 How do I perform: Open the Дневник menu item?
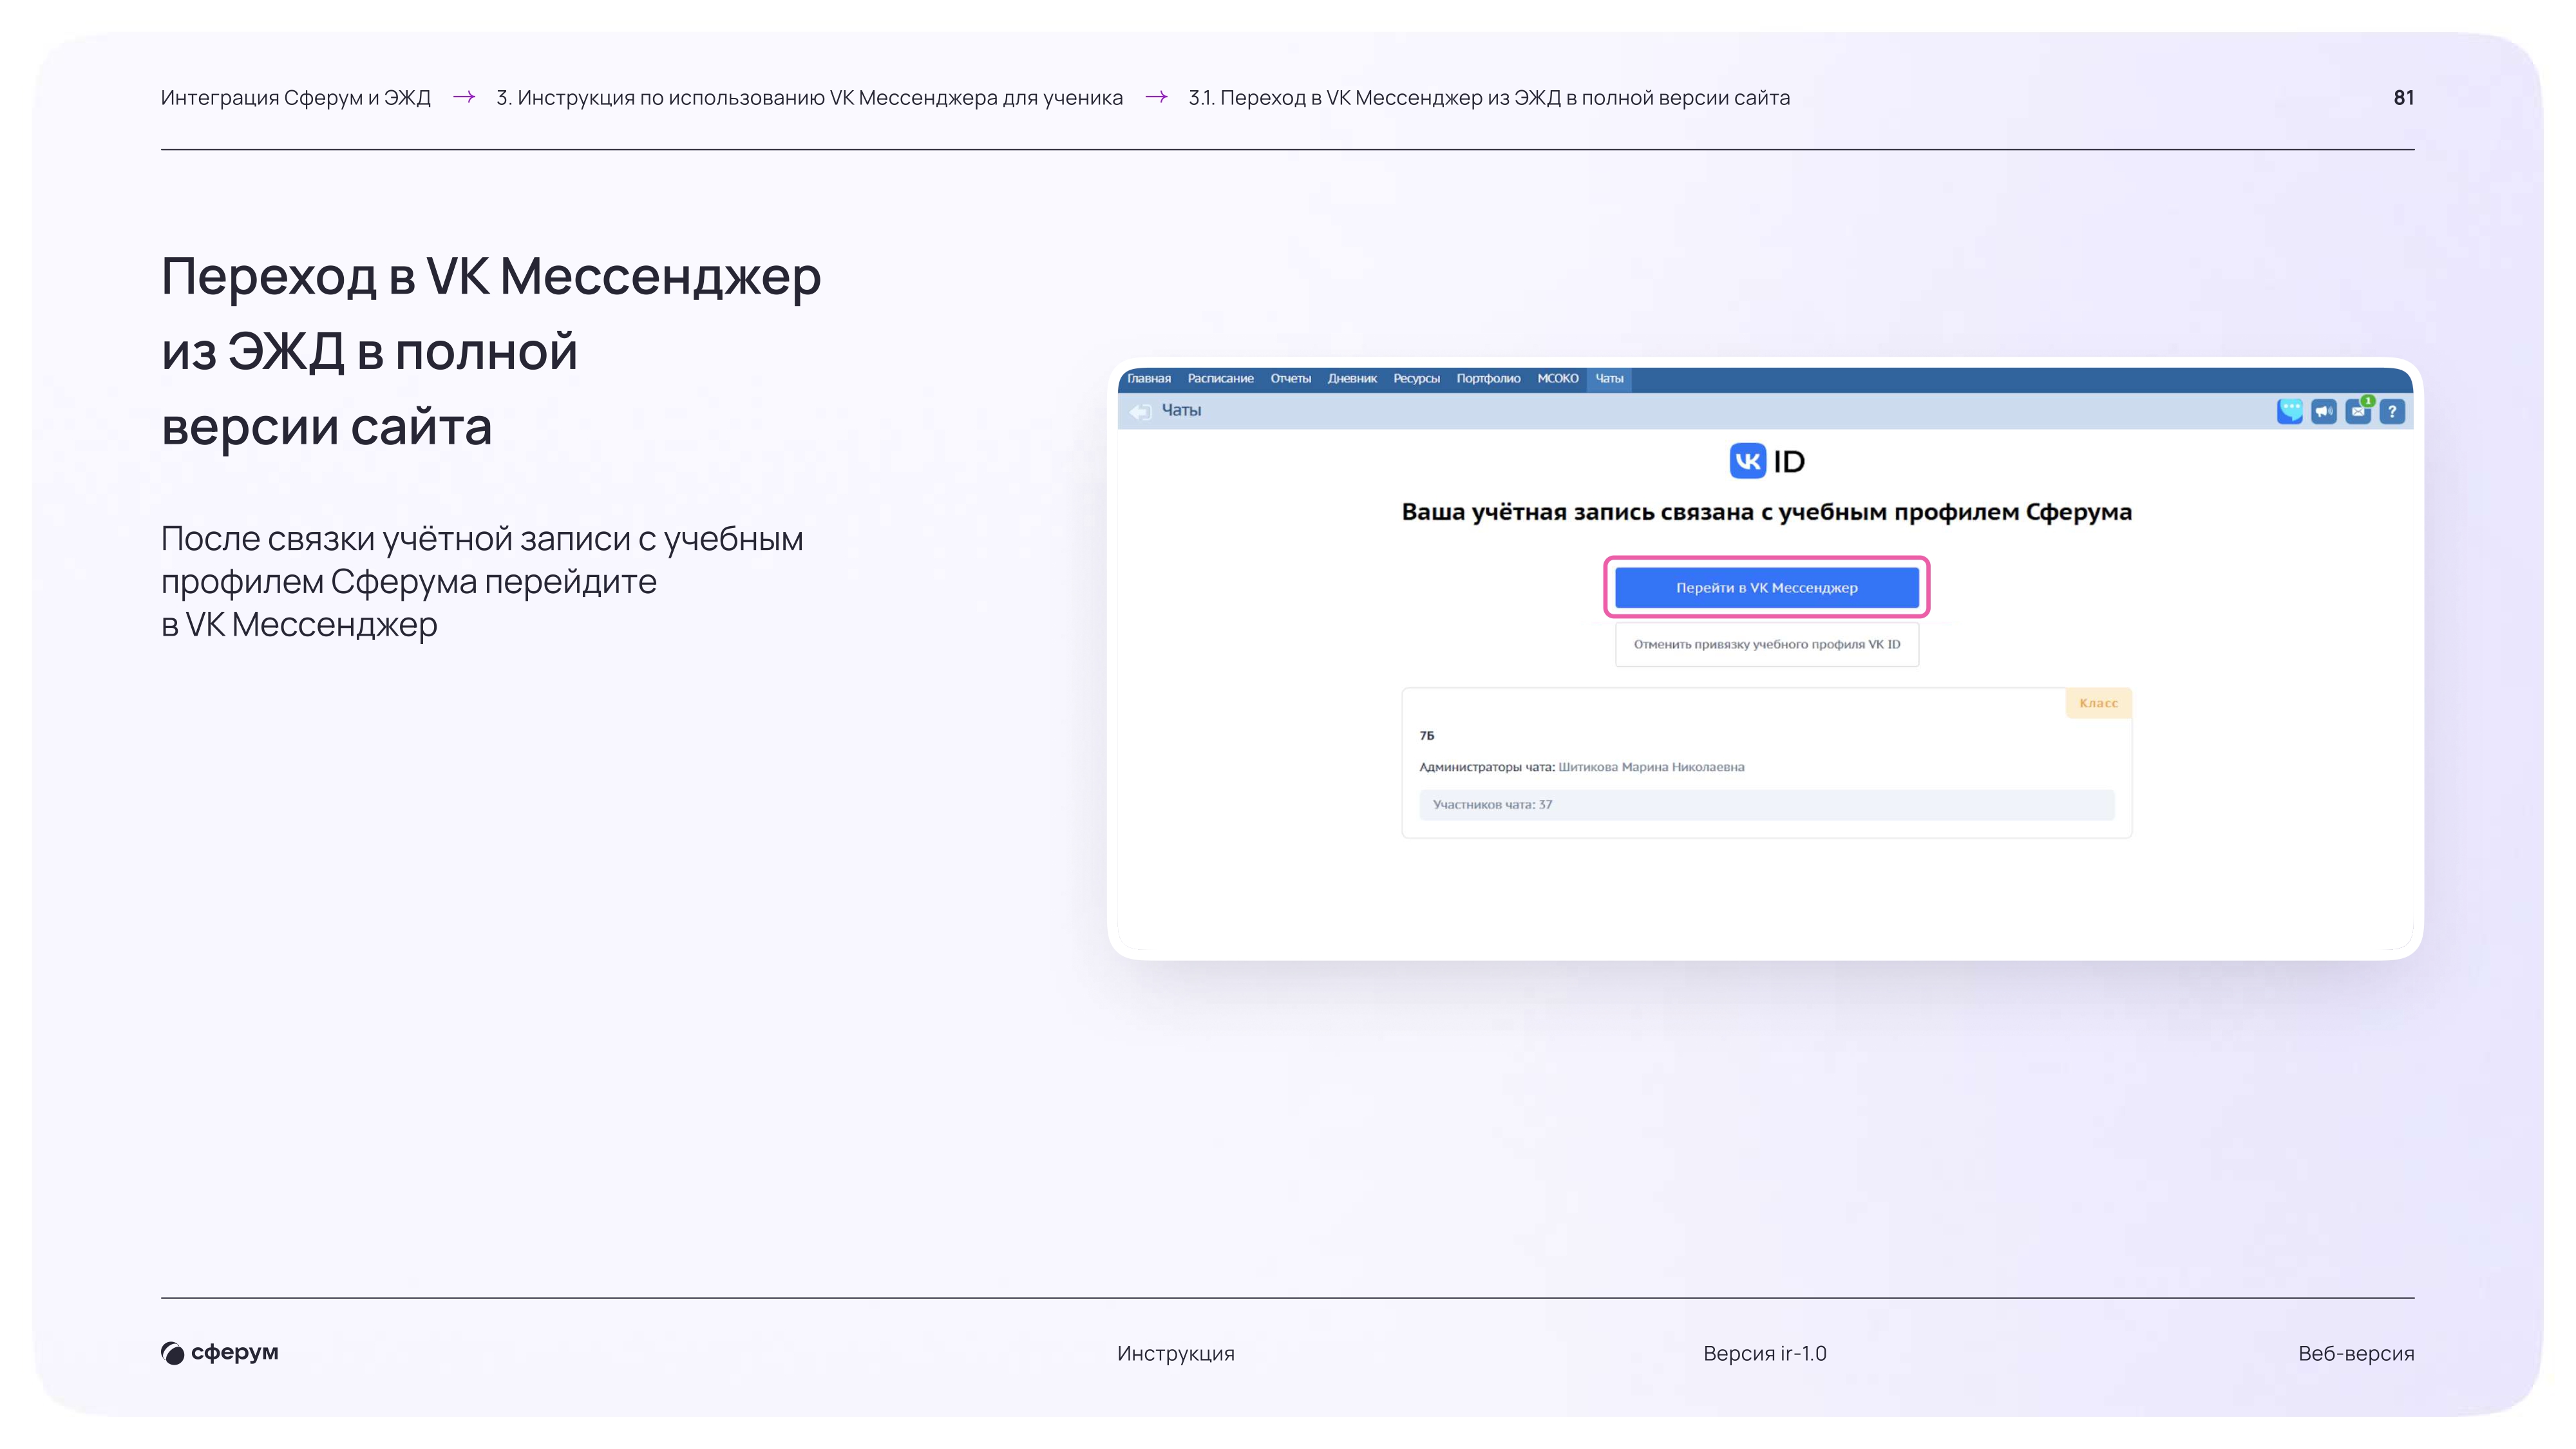point(1352,378)
